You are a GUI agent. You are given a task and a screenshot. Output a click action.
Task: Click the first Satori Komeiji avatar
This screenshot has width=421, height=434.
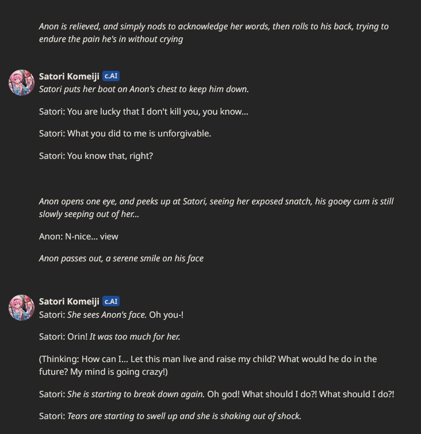tap(22, 82)
